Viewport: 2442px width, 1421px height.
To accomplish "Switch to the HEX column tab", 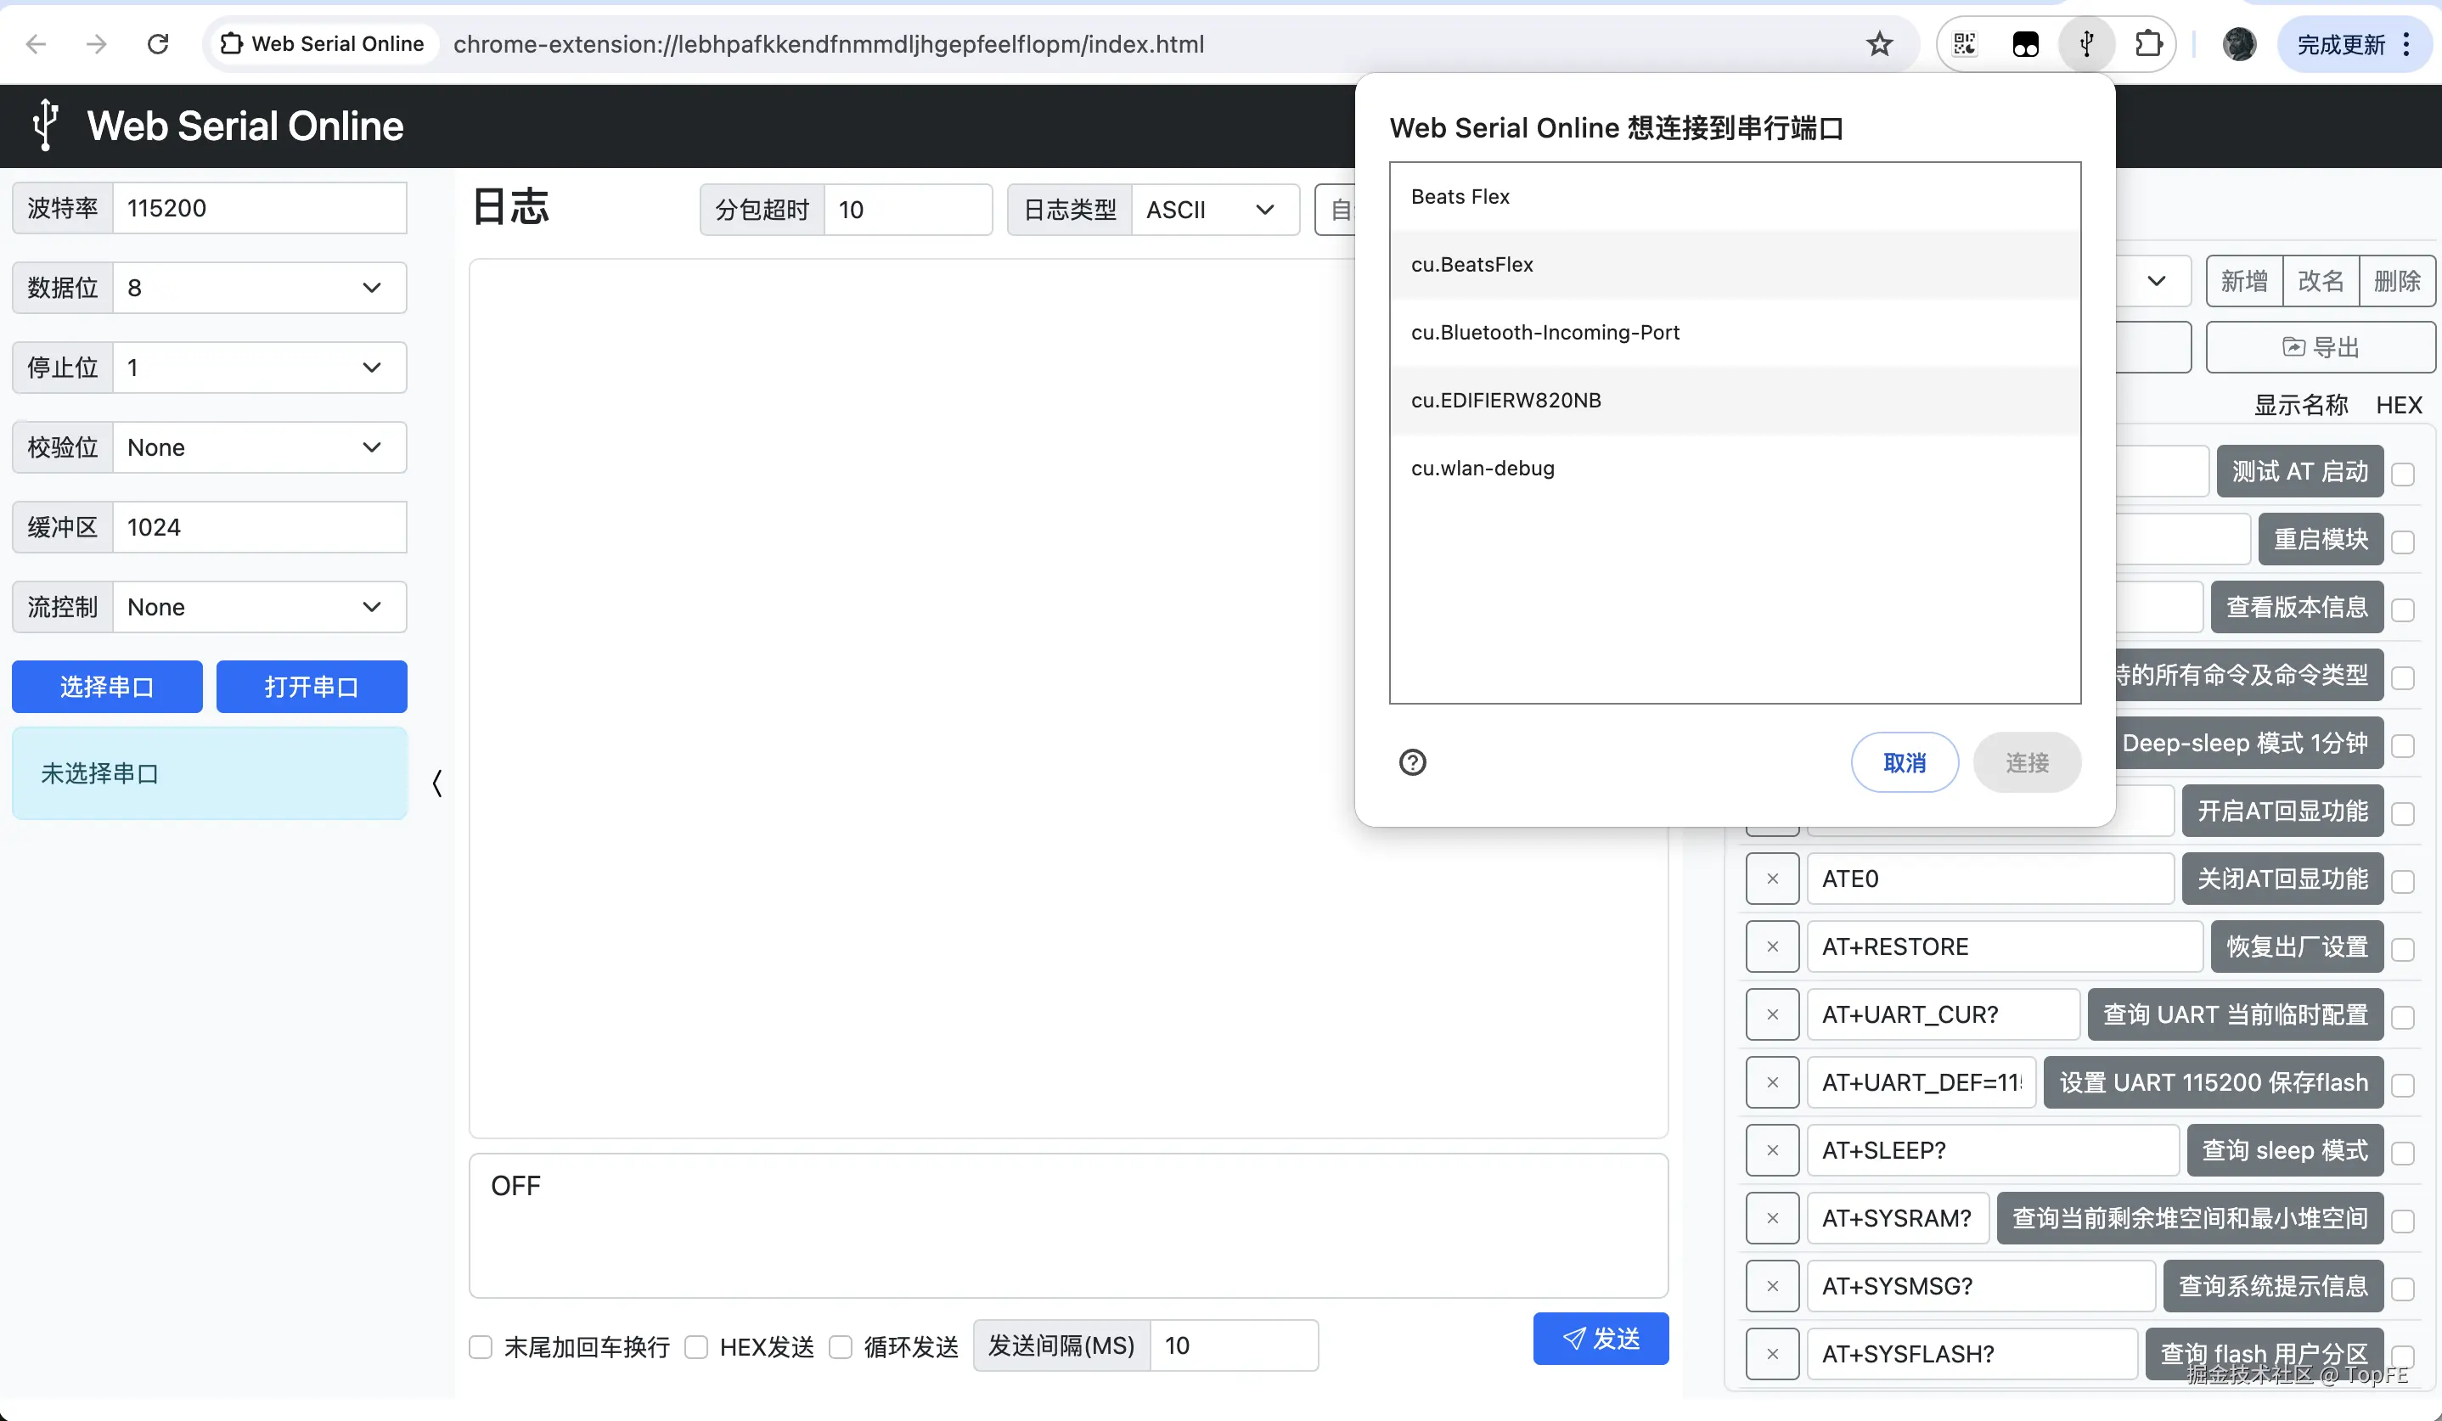I will point(2400,404).
